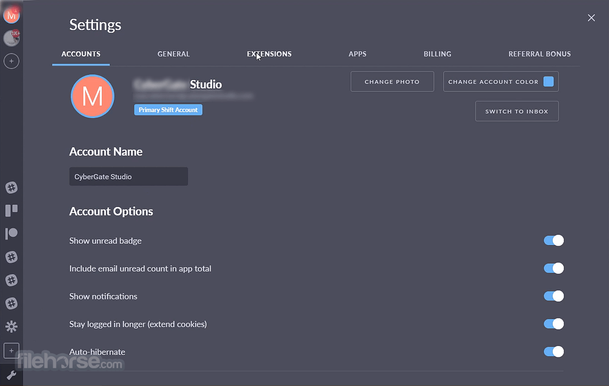Open the Patreon app icon in sidebar
Image resolution: width=609 pixels, height=386 pixels.
pos(11,234)
